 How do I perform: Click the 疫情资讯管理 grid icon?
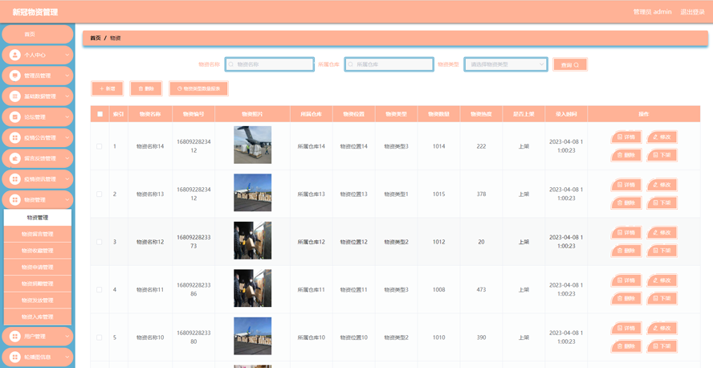pos(15,178)
